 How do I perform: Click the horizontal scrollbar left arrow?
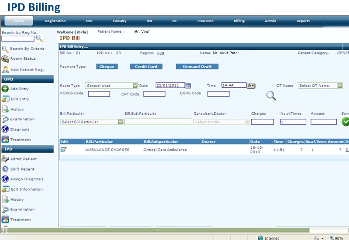[x=4, y=230]
